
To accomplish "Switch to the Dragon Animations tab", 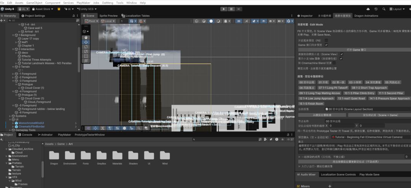I will tap(366, 16).
